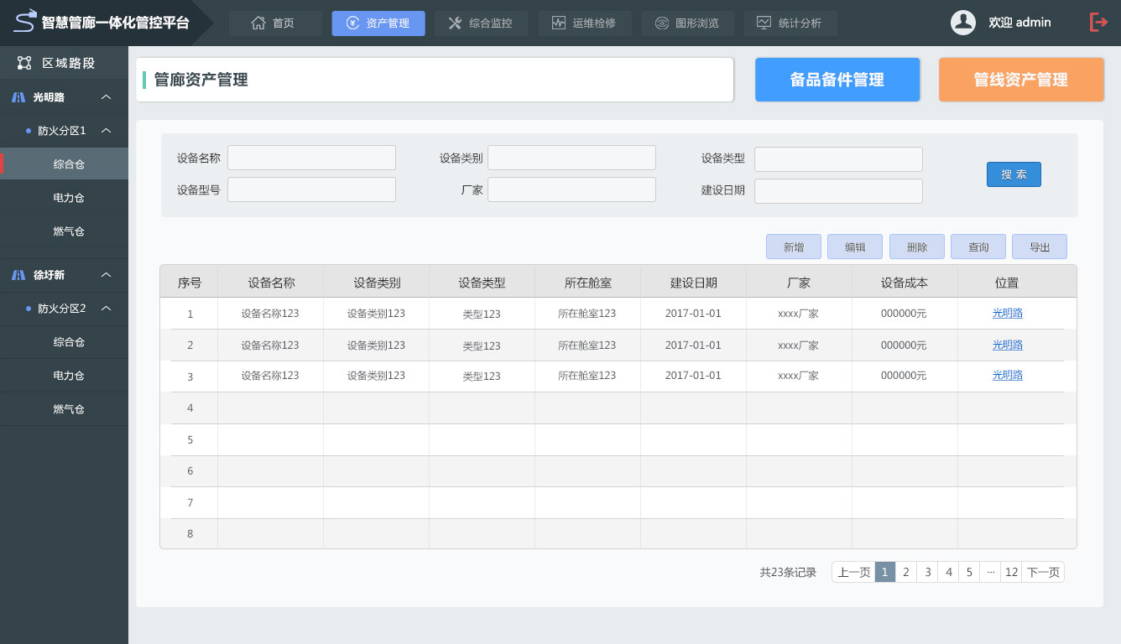Collapse the 防火分区2 subsection
The width and height of the screenshot is (1121, 644).
click(x=107, y=309)
